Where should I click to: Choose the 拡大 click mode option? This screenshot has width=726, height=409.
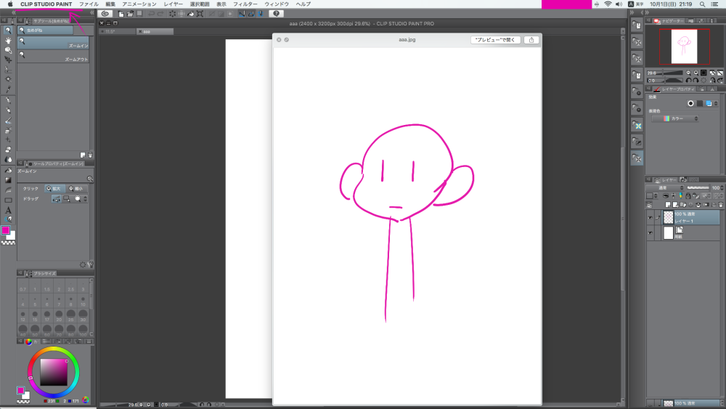(x=55, y=188)
